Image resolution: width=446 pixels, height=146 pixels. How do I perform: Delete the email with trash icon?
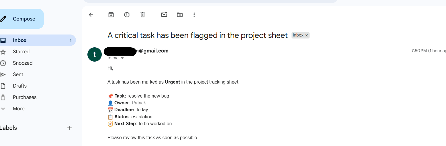coord(142,15)
